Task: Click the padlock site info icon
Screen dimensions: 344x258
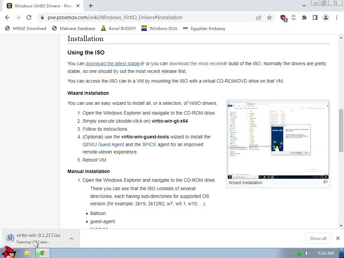Action: [42, 17]
